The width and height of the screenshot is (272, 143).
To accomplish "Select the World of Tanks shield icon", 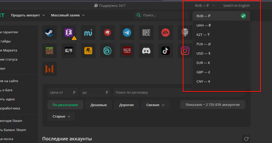I will tap(185, 32).
